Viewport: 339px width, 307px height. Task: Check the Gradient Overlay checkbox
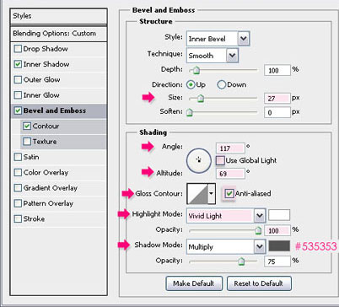tap(18, 188)
